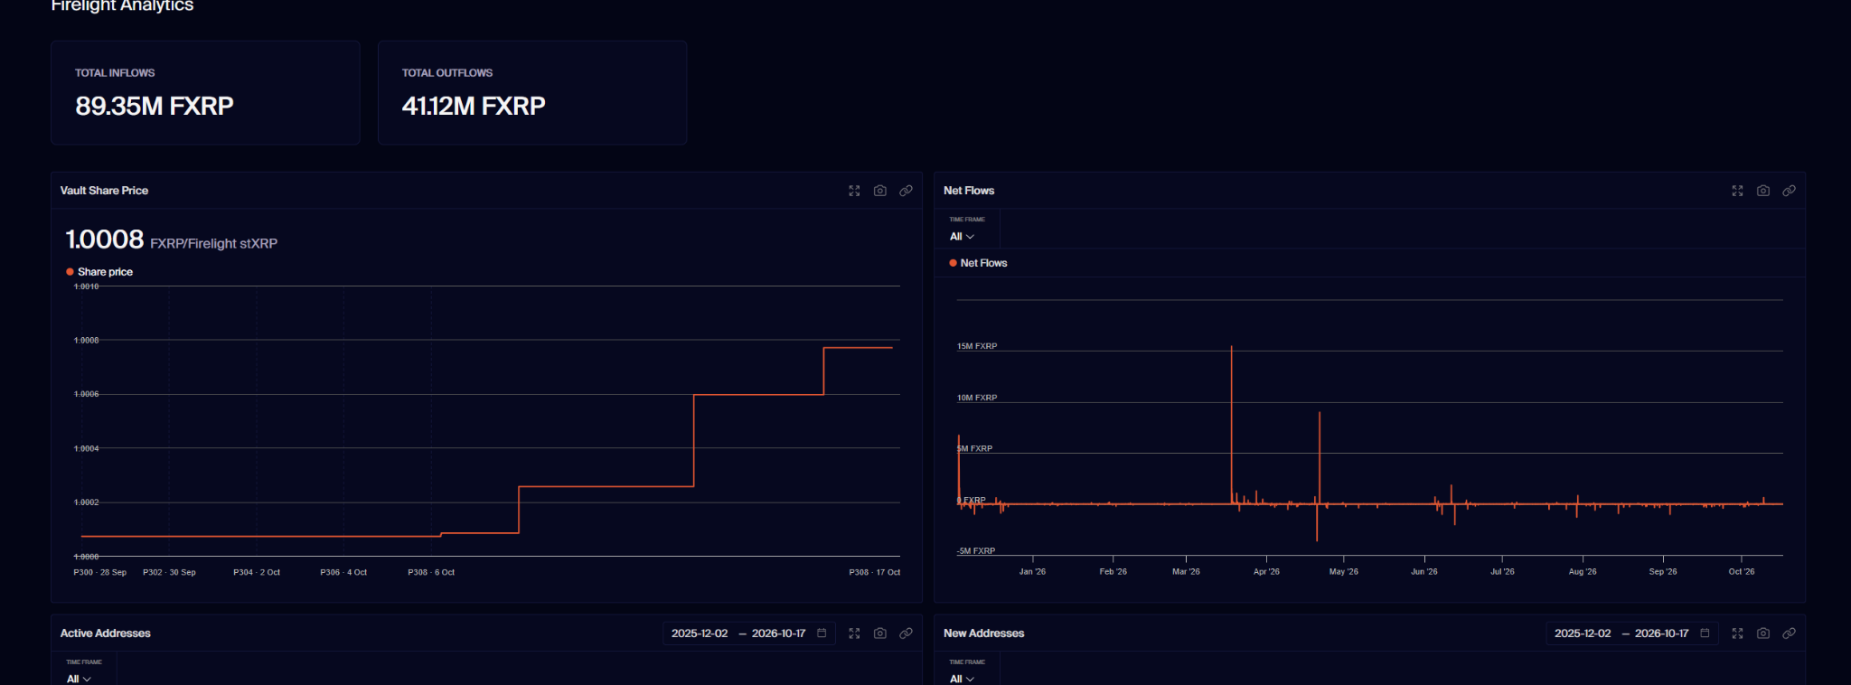The height and width of the screenshot is (685, 1851).
Task: Copy link to Active Addresses panel
Action: (x=906, y=633)
